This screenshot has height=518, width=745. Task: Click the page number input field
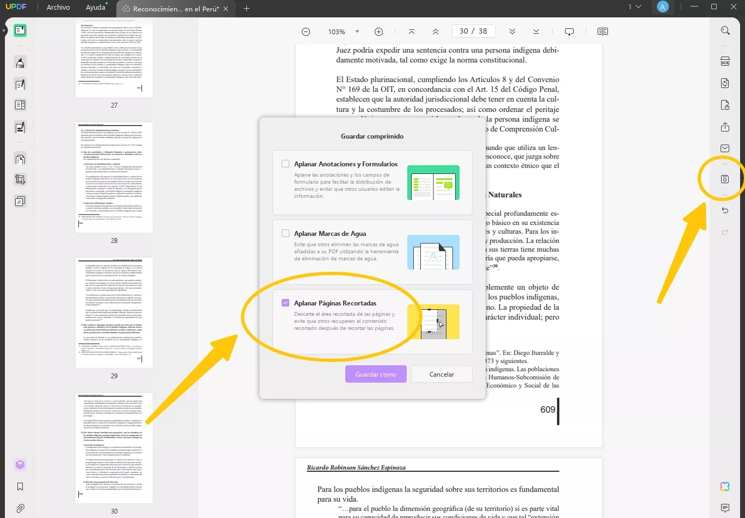click(x=473, y=31)
